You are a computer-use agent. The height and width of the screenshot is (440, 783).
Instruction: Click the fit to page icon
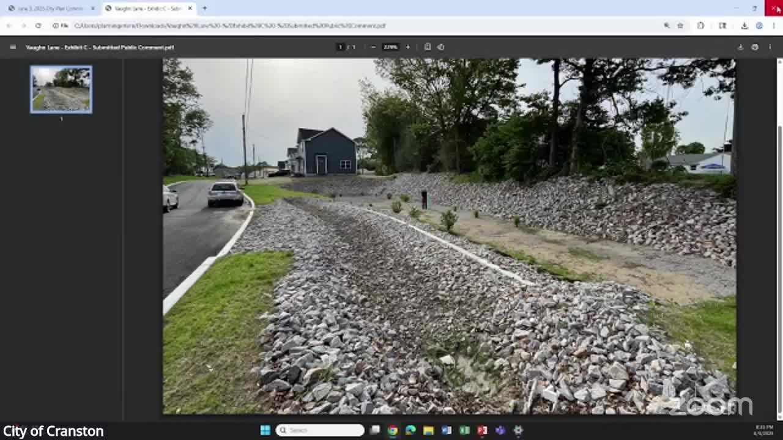click(428, 47)
